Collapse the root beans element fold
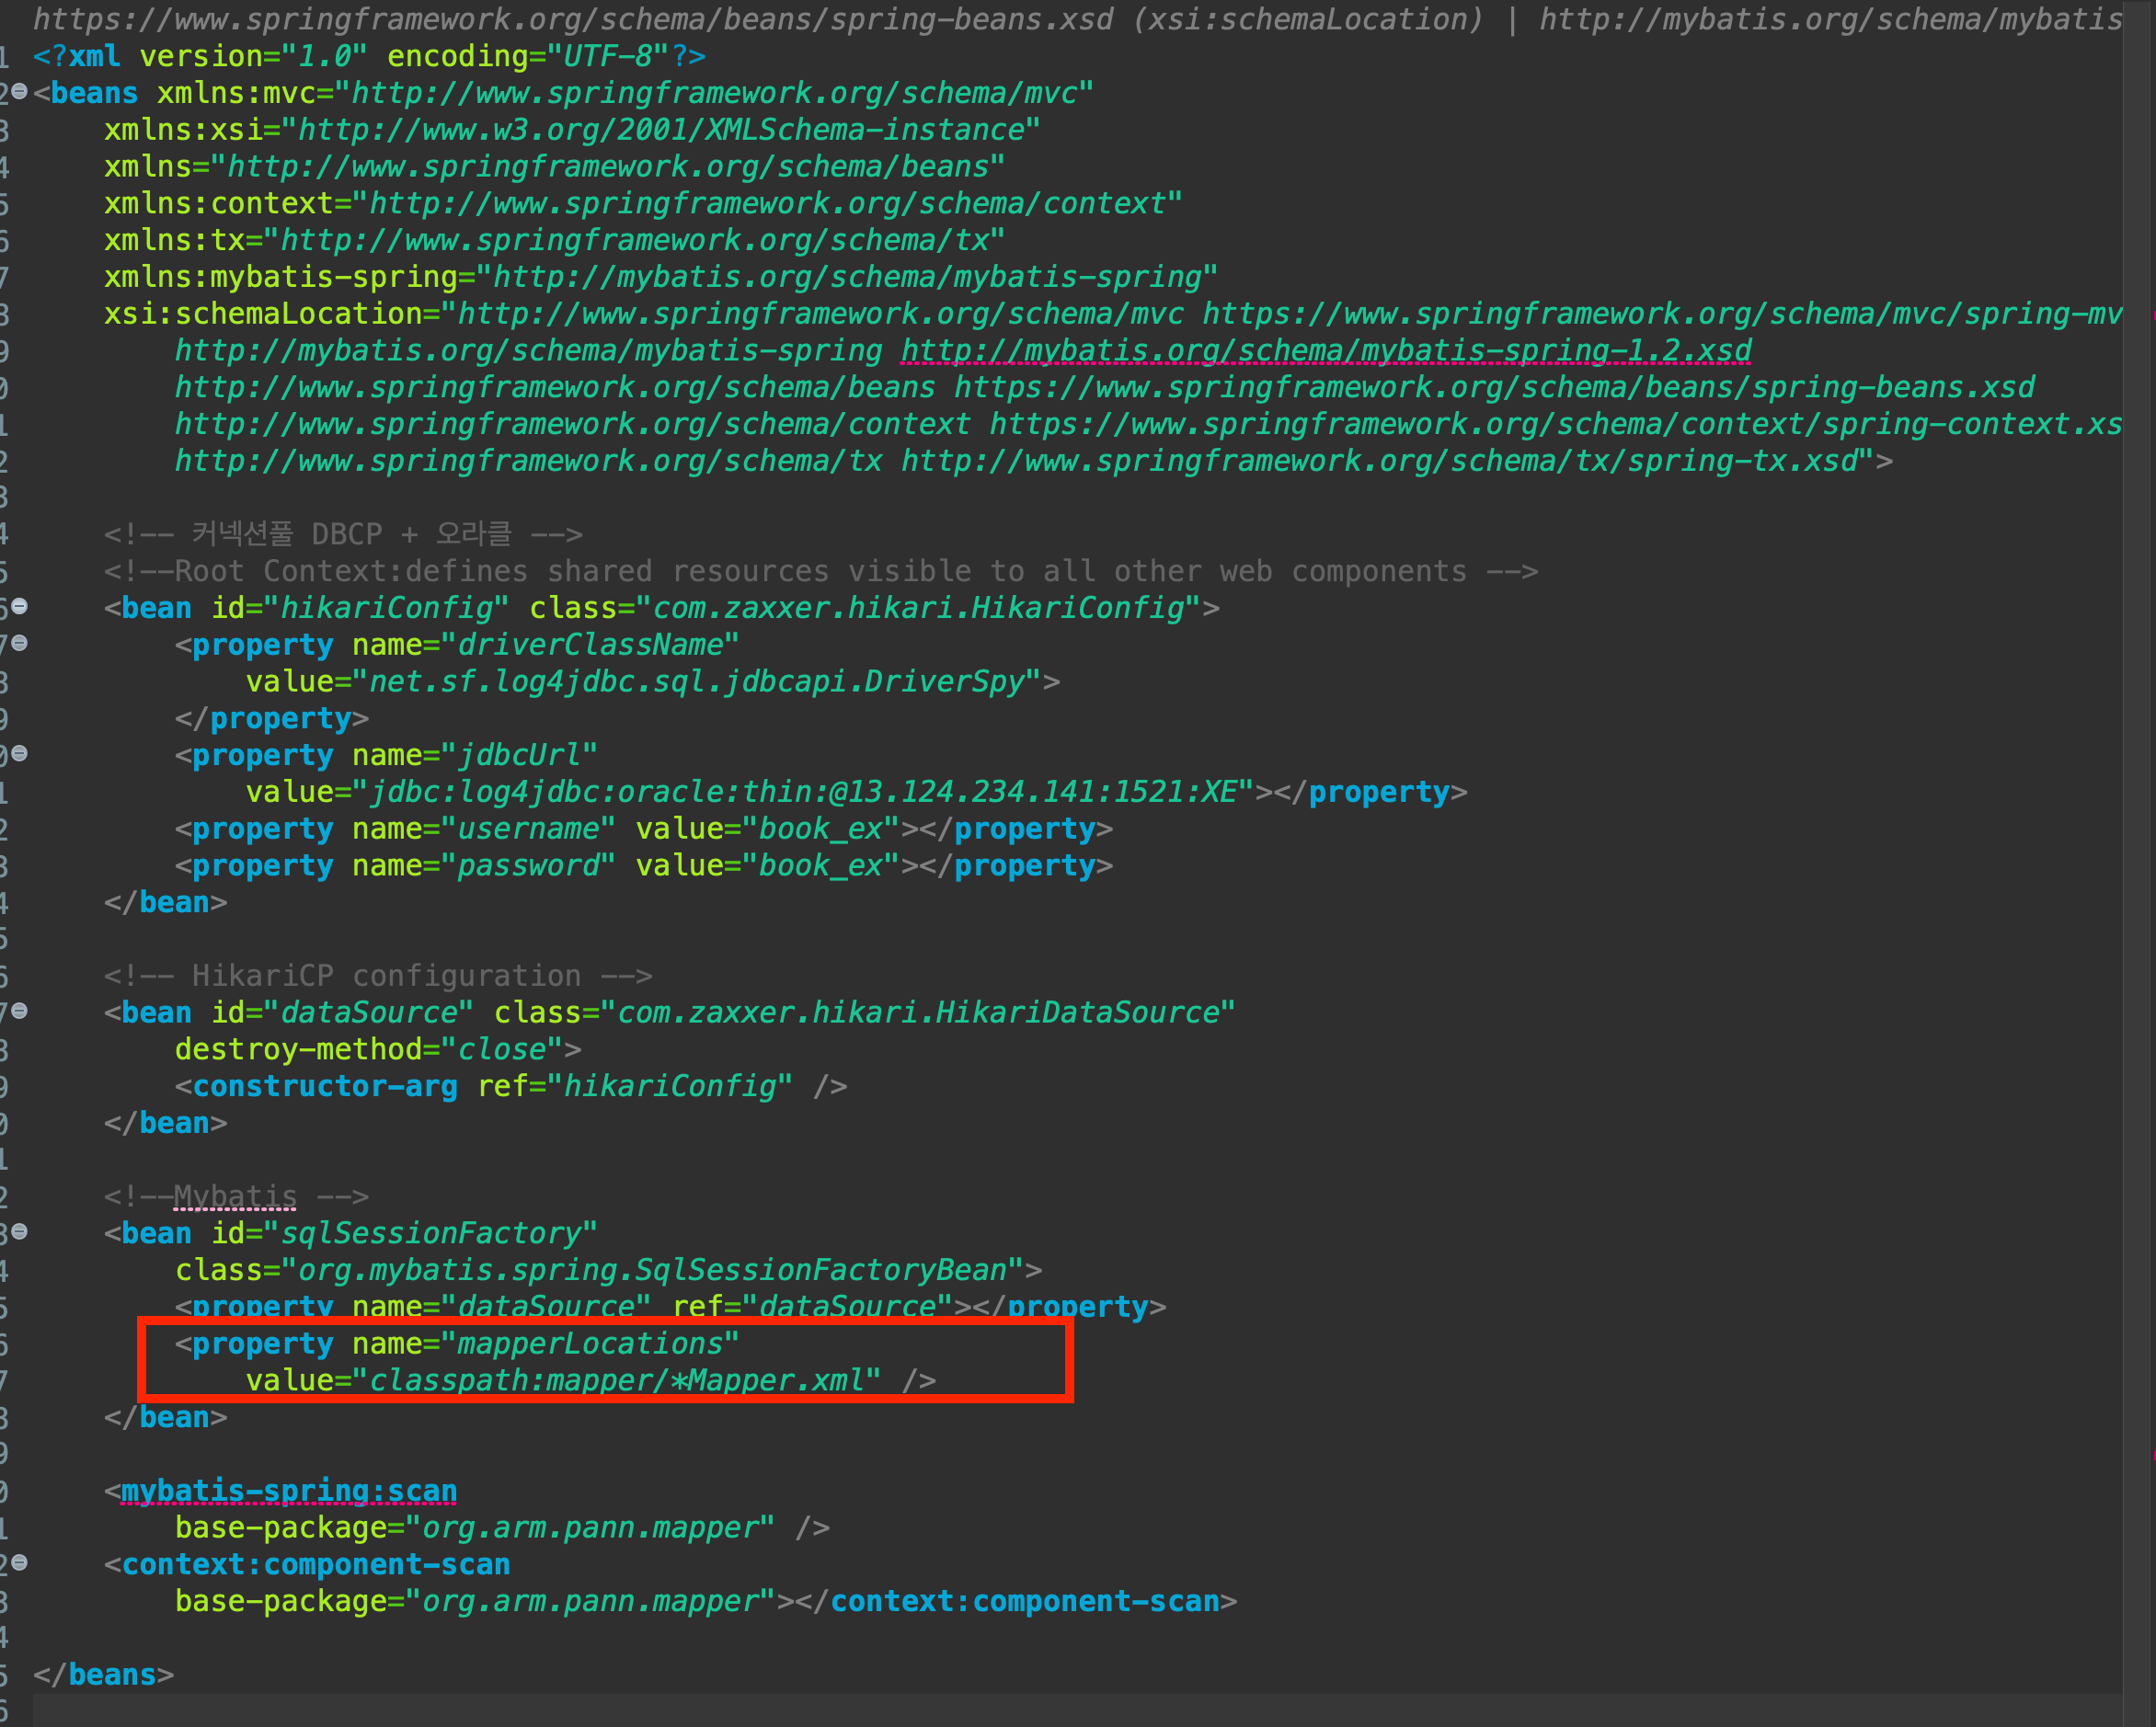Viewport: 2156px width, 1727px height. 19,92
